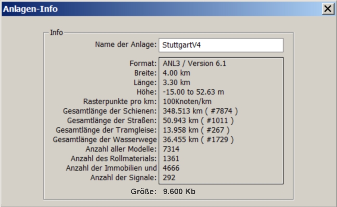Click the Wasserwege length '36.455 km ( #1729 )'
Image resolution: width=337 pixels, height=207 pixels.
pyautogui.click(x=198, y=140)
